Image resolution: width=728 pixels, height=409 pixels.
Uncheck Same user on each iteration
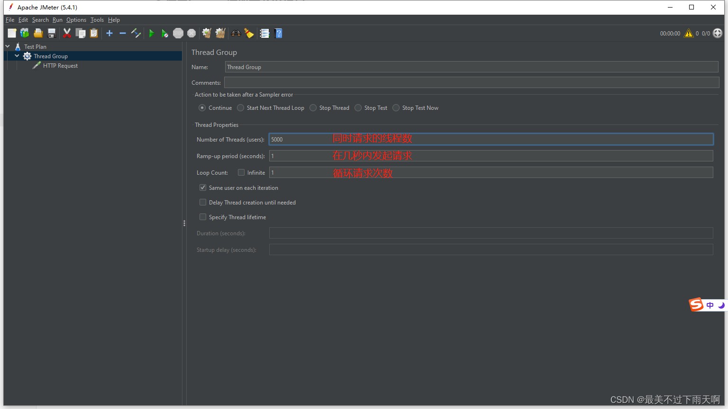pos(203,187)
